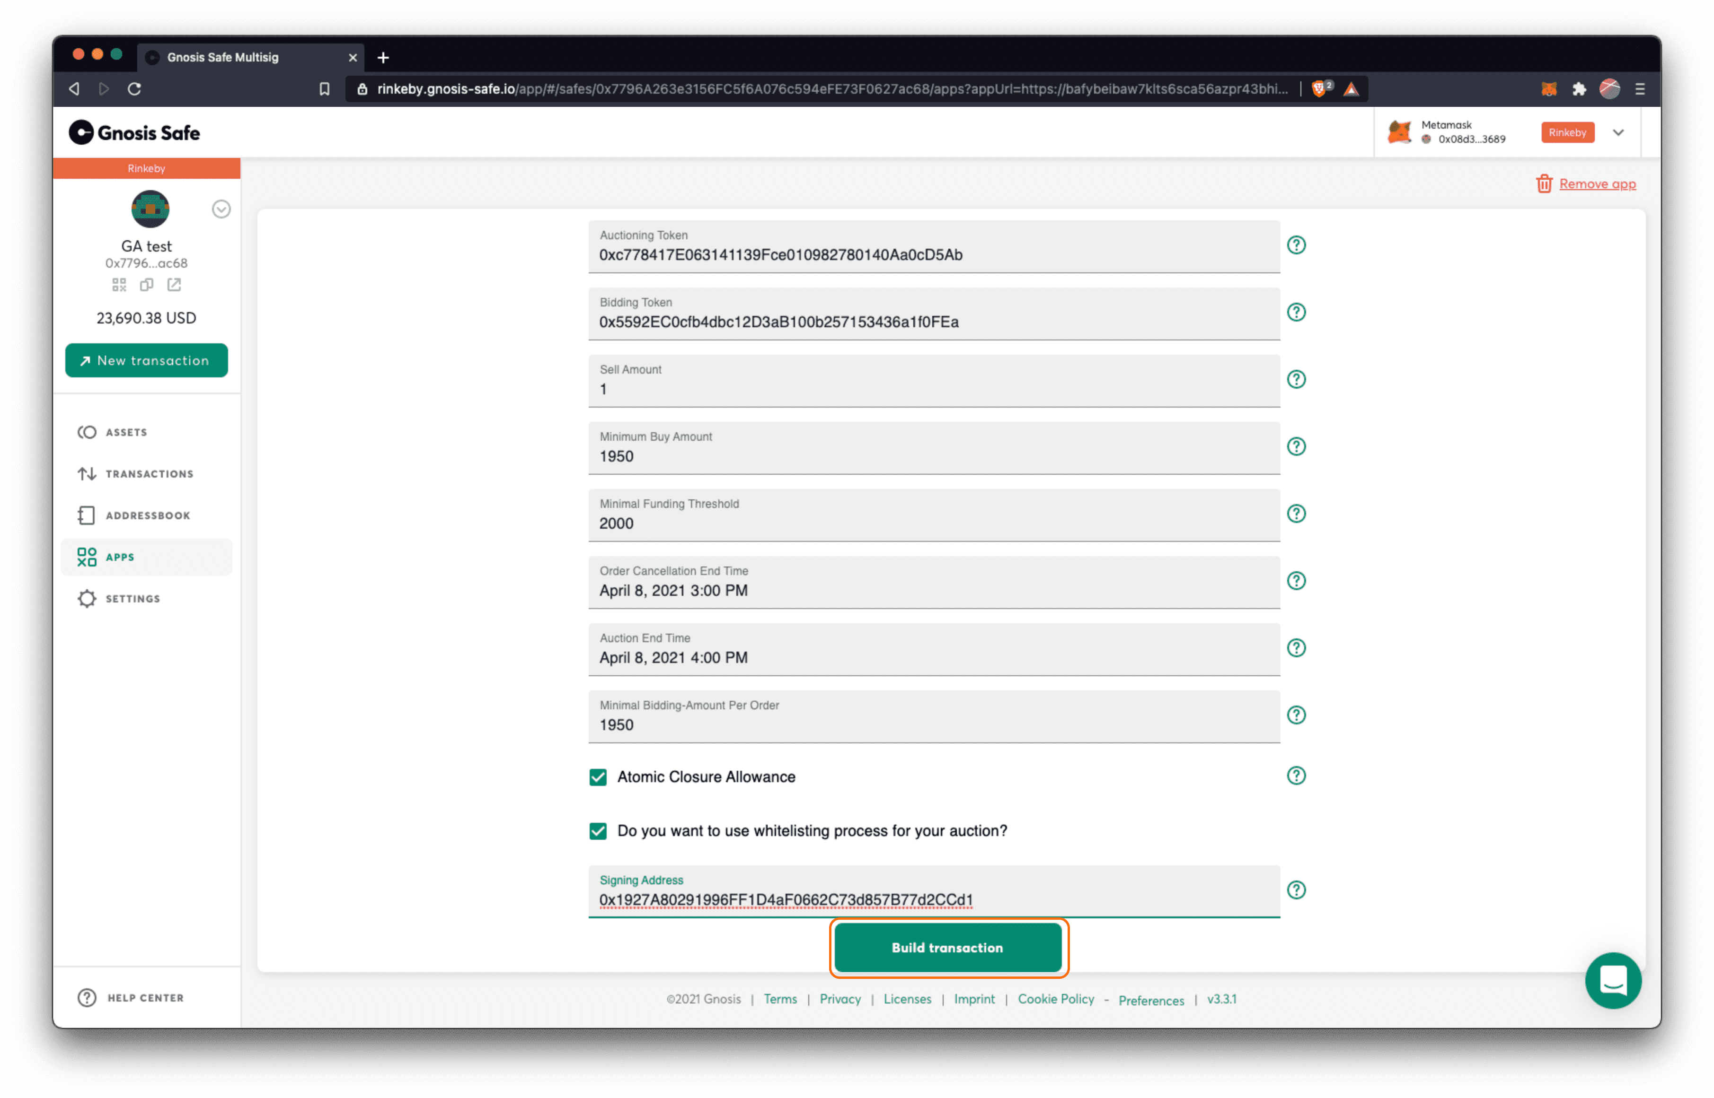Open help tooltip for Sell Amount
Image resolution: width=1714 pixels, height=1098 pixels.
pos(1296,379)
